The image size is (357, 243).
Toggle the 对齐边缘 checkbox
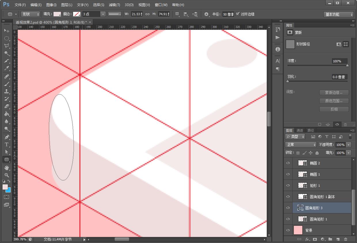[x=238, y=14]
